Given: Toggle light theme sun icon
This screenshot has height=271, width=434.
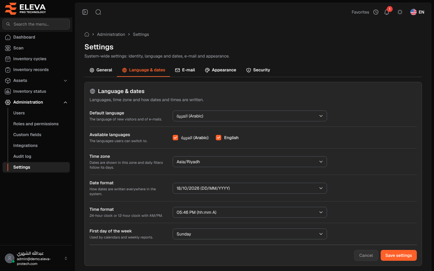Looking at the screenshot, I should 400,12.
